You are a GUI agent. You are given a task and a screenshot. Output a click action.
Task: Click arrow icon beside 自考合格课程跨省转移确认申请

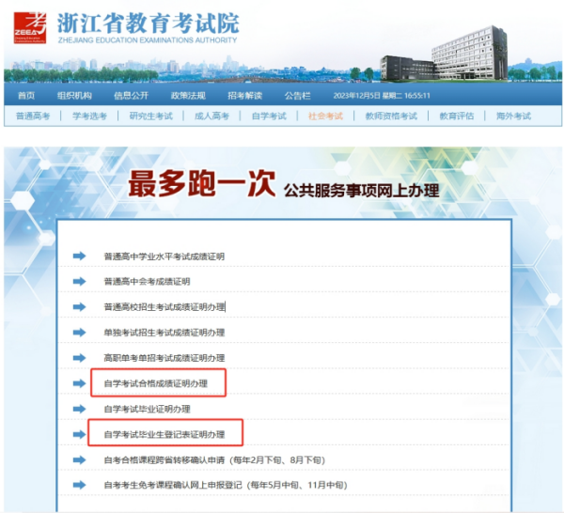(79, 459)
